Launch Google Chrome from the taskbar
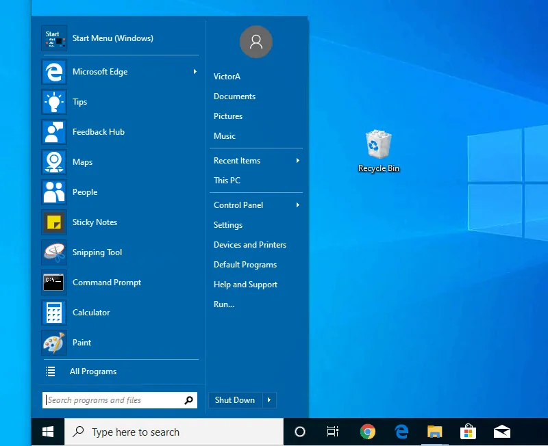This screenshot has width=548, height=446. pos(367,432)
